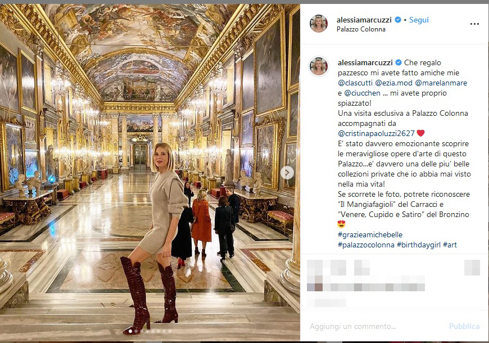The width and height of the screenshot is (489, 343).
Task: Click the verified badge beside the caption username
Action: (399, 62)
